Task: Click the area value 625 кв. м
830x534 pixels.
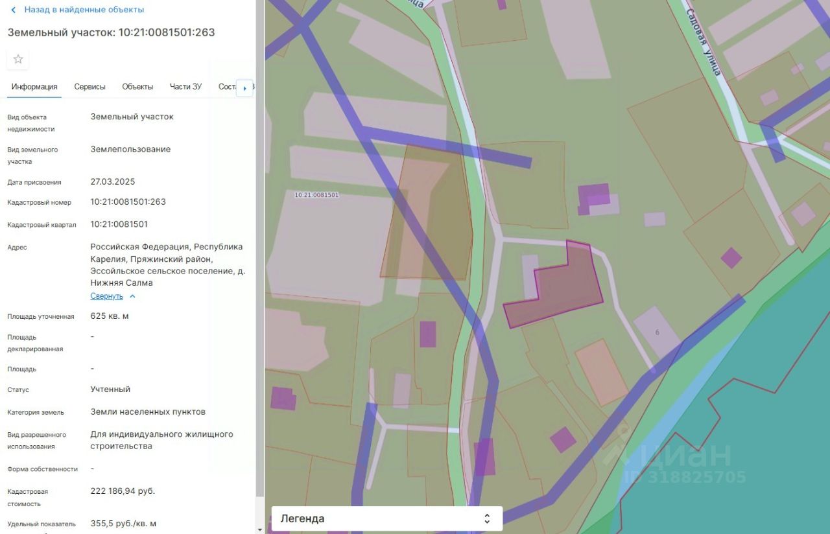Action: tap(110, 316)
